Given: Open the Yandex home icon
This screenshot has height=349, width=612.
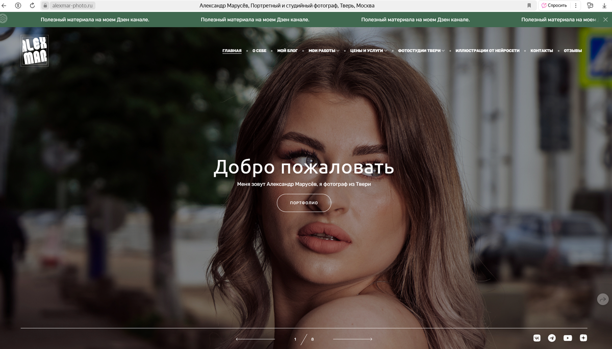Looking at the screenshot, I should pyautogui.click(x=18, y=5).
